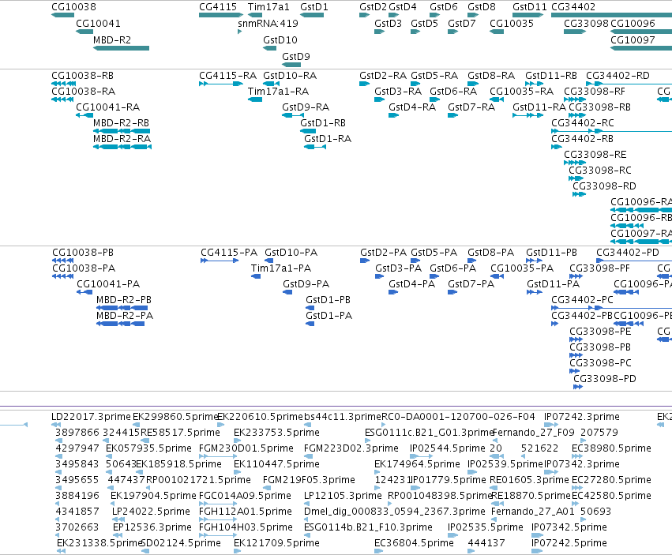
Task: Select the GstD7 gene label
Action: coord(462,24)
